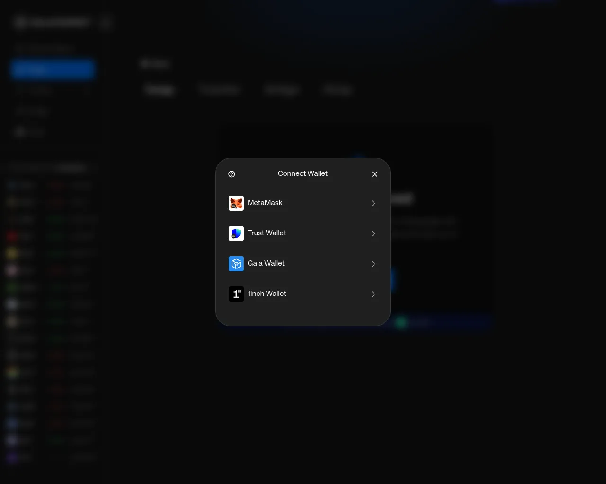Close the Connect Wallet dialog

[x=374, y=174]
